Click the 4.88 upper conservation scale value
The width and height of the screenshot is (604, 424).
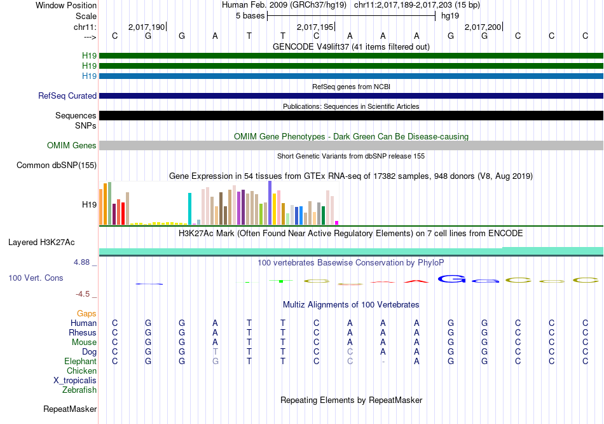pos(81,262)
